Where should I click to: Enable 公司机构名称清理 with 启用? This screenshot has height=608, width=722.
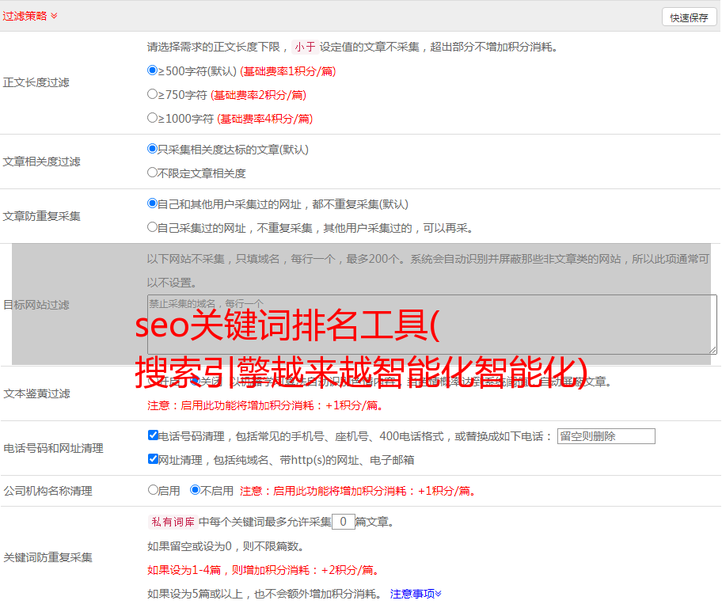tap(153, 490)
